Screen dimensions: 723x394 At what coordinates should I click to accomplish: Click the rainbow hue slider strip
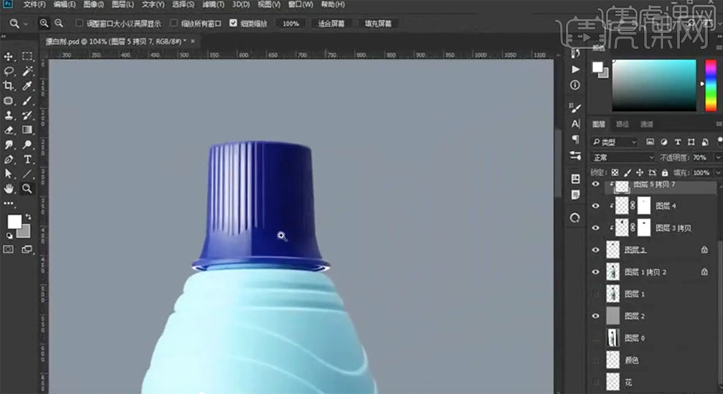[710, 85]
